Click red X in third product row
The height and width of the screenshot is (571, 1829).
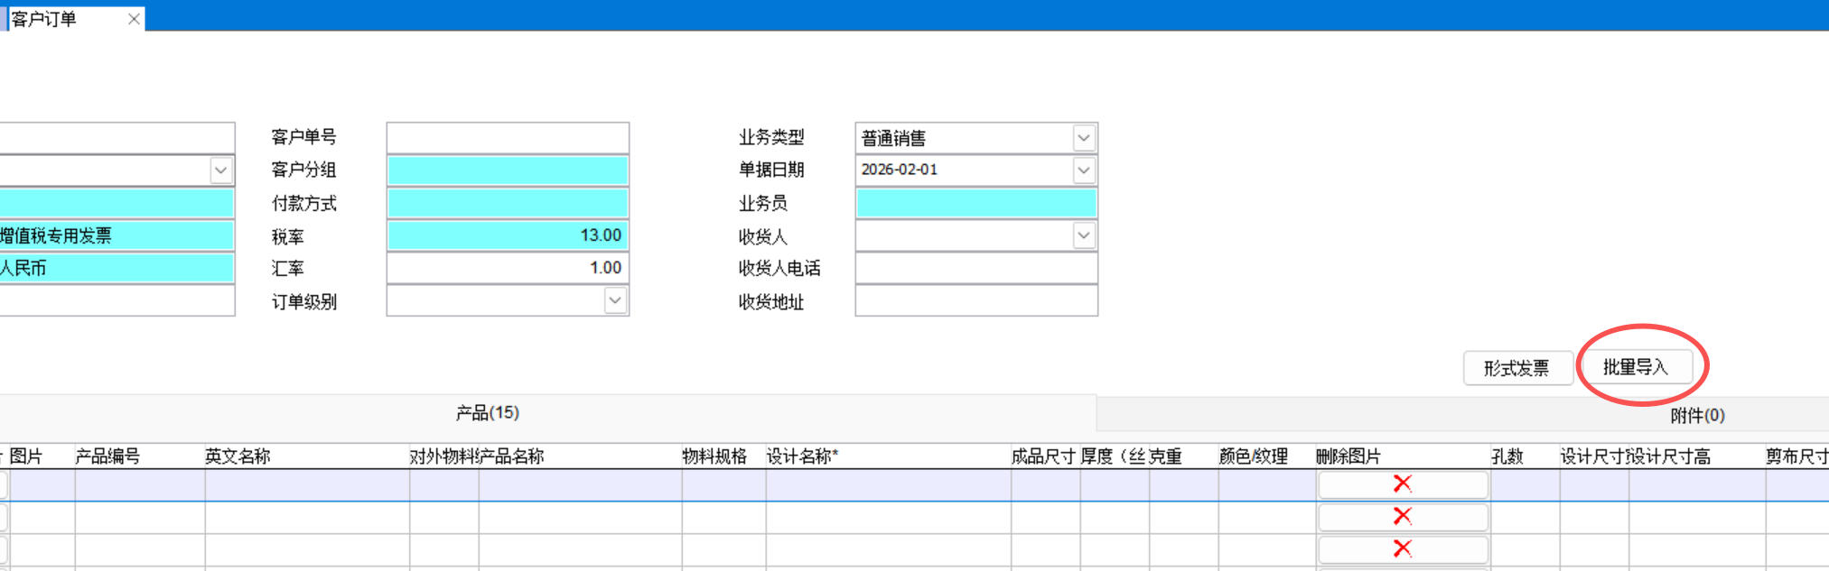coord(1402,549)
